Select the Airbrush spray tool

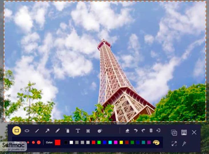pyautogui.click(x=68, y=131)
